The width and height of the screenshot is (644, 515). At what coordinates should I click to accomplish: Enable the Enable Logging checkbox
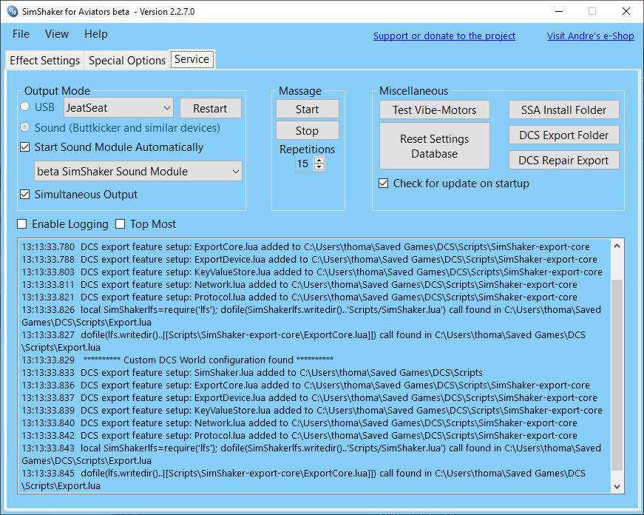(x=22, y=224)
